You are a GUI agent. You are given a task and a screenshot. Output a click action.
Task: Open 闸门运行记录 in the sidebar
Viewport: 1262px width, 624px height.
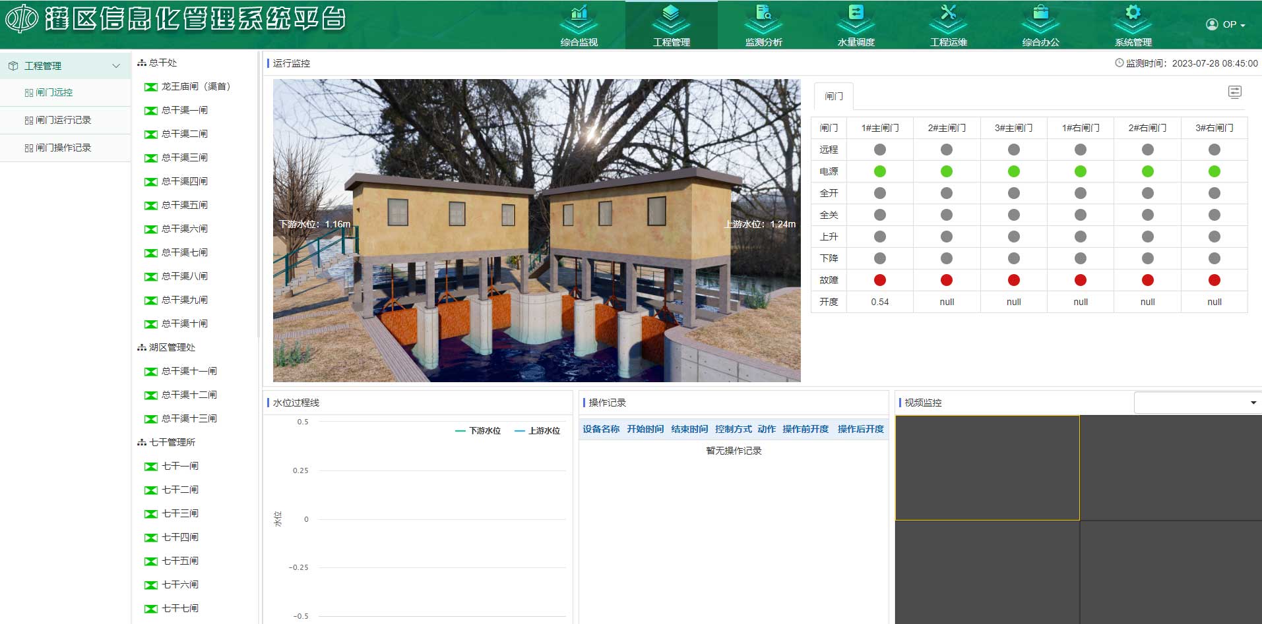[x=63, y=120]
